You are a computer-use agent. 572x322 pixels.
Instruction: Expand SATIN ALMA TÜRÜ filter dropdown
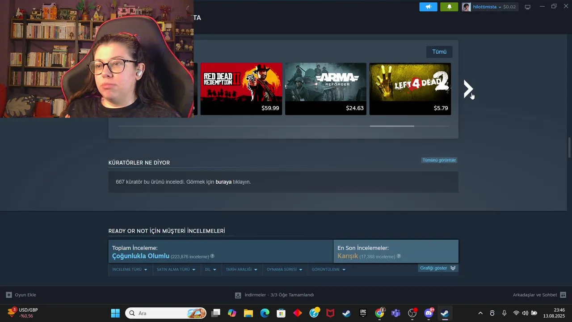point(176,270)
